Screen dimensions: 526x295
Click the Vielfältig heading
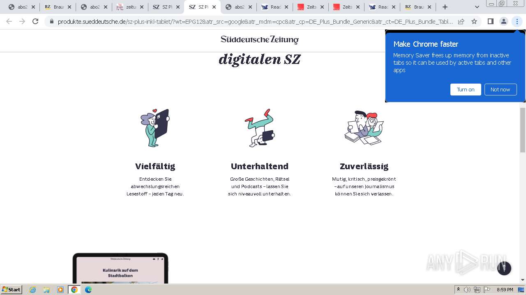pos(155,166)
